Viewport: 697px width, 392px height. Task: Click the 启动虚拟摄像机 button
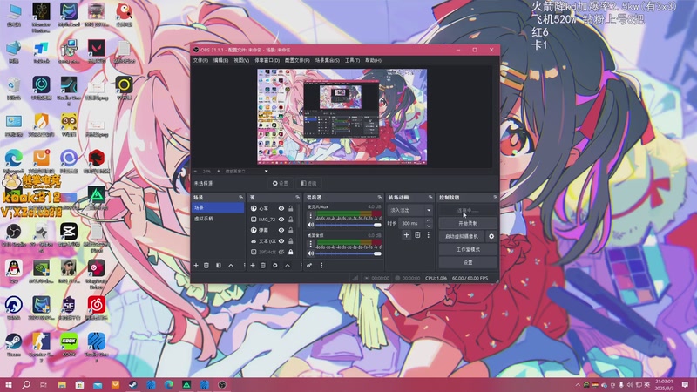coord(462,236)
